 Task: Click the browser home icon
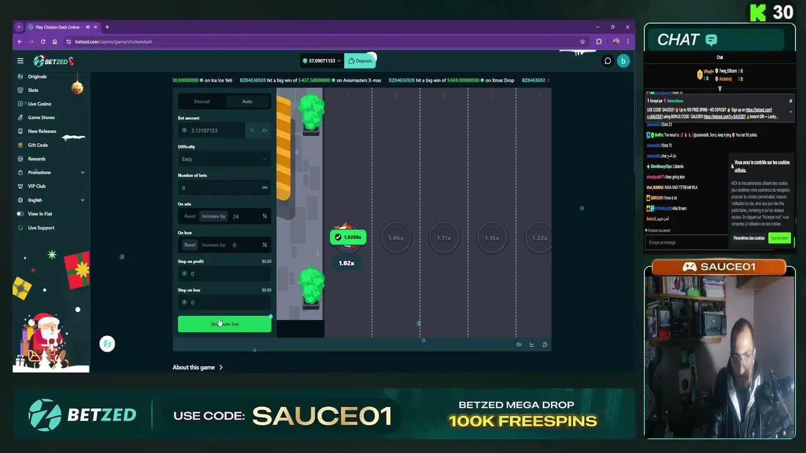pyautogui.click(x=55, y=42)
